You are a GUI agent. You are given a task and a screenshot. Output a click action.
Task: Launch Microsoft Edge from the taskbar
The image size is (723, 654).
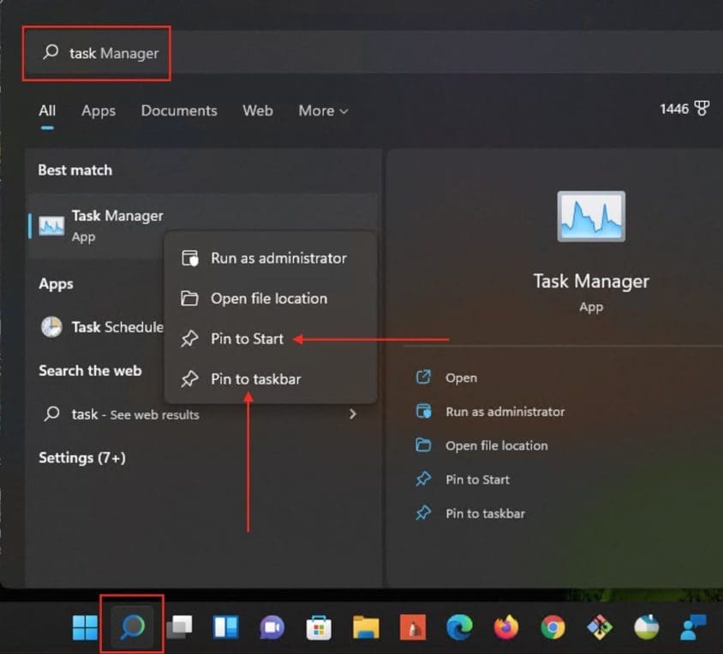459,628
